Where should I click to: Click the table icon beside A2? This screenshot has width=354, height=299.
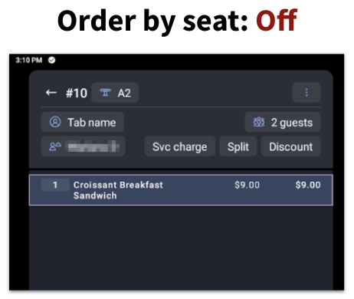click(x=105, y=93)
